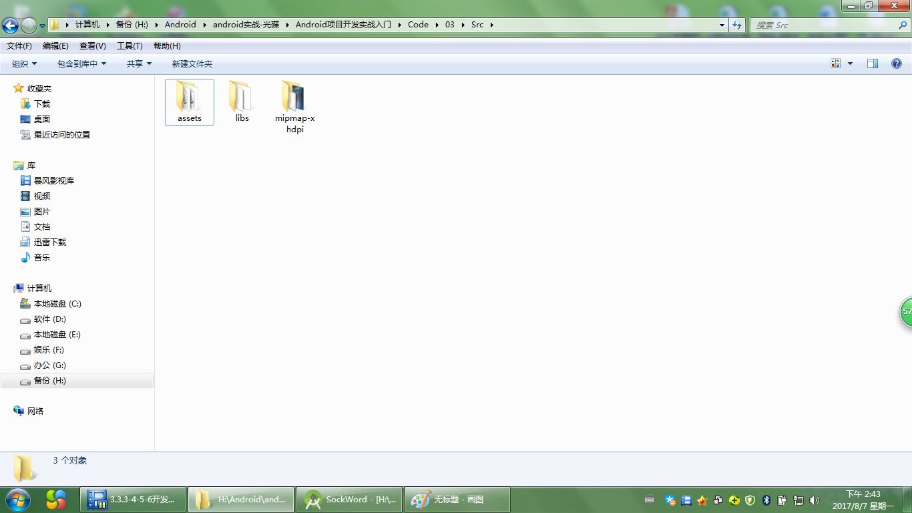Open the blue Help question-mark icon

(x=897, y=63)
